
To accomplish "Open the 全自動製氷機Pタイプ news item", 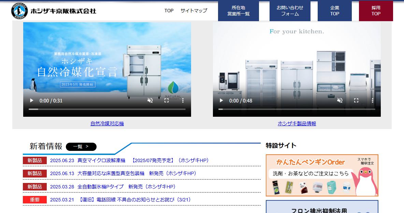I will tap(127, 187).
